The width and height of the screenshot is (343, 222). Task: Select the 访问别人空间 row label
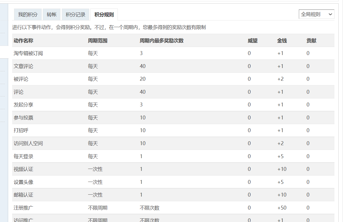[28, 143]
